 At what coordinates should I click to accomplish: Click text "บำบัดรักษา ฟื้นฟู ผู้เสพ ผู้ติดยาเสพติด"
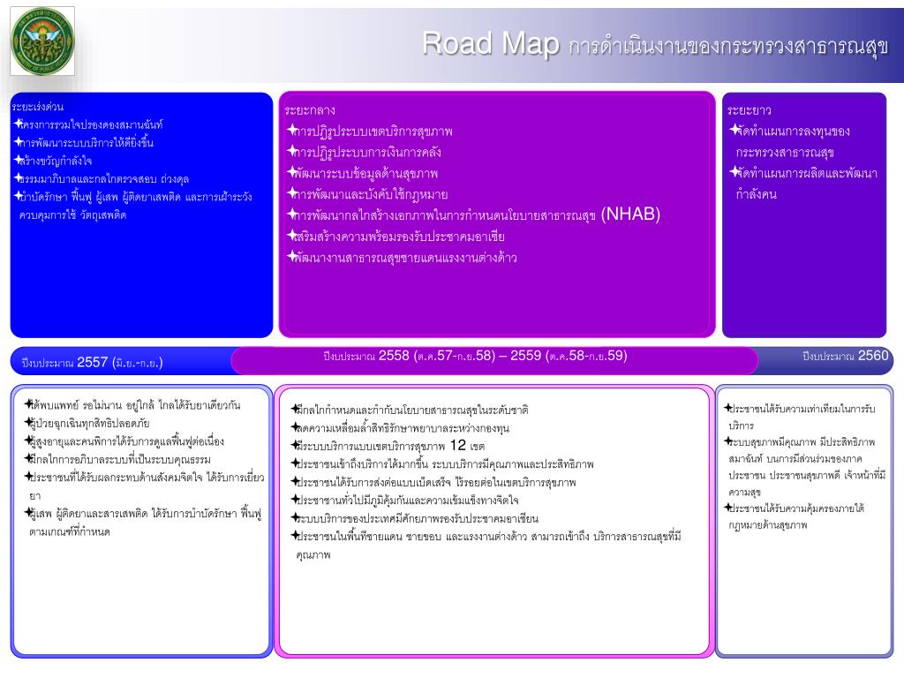[99, 197]
